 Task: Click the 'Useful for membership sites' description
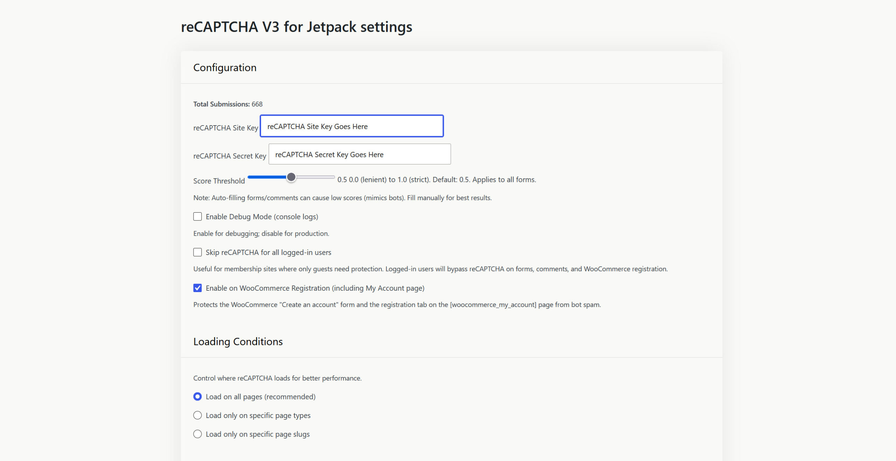pos(430,269)
